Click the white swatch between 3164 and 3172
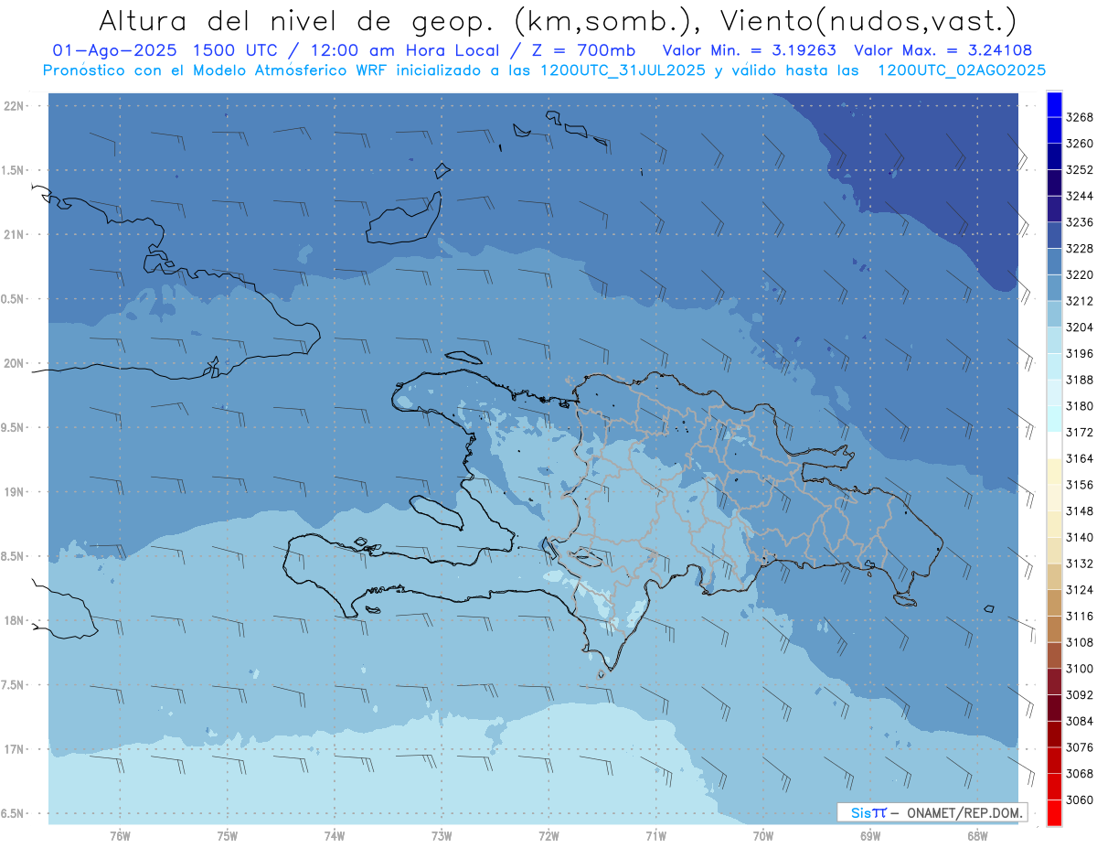Image resolution: width=1097 pixels, height=848 pixels. point(1054,445)
